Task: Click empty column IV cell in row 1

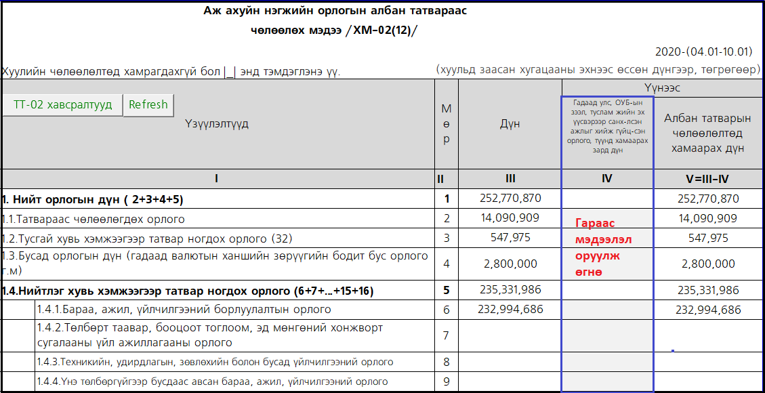Action: point(607,199)
